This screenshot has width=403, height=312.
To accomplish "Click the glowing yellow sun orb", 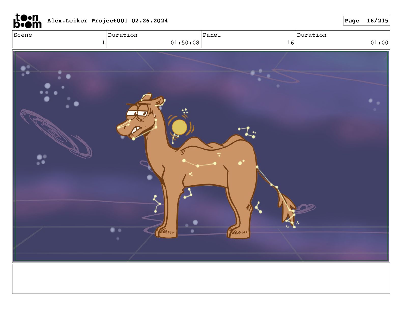I will pyautogui.click(x=179, y=127).
